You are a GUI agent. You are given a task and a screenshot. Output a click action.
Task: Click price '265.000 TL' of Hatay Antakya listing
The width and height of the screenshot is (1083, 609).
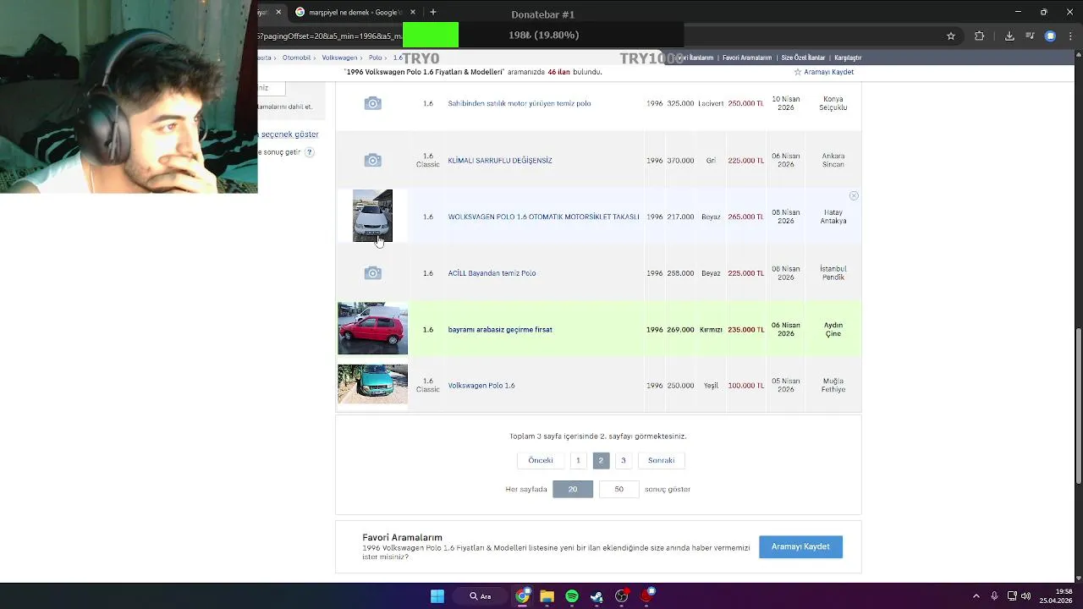[745, 217]
